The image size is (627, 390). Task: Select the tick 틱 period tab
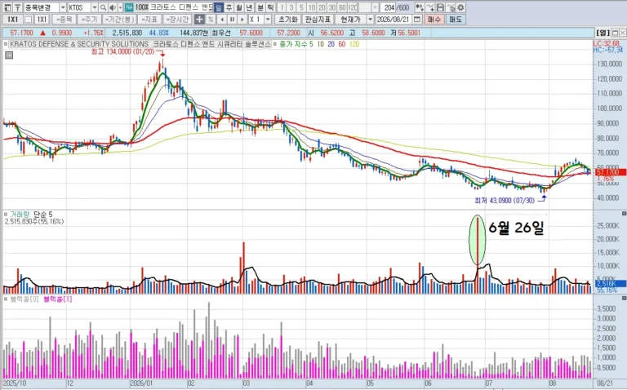tap(271, 7)
